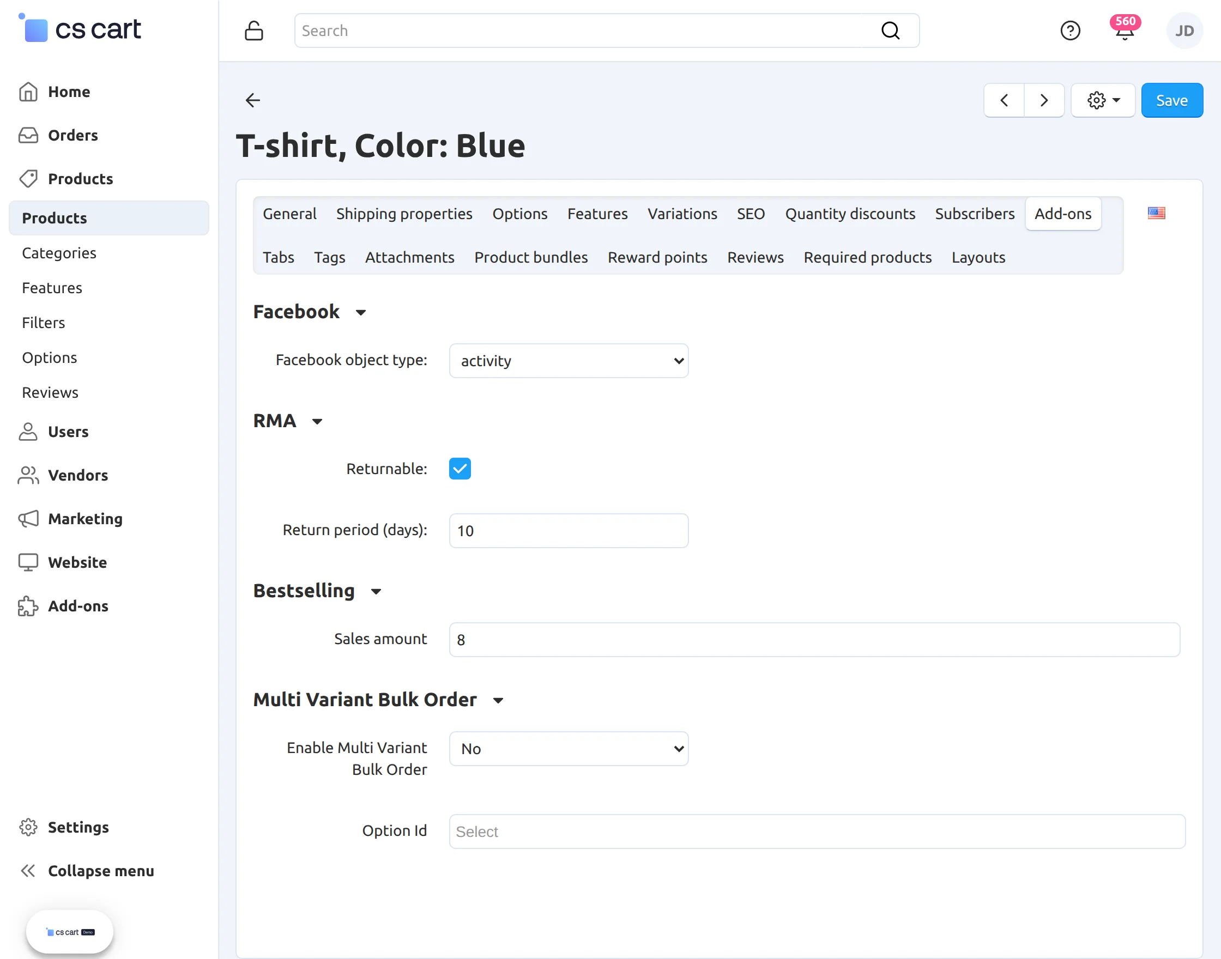Click the Sales amount field

tap(814, 640)
